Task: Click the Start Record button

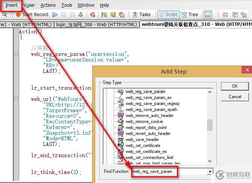Action: coord(32,15)
